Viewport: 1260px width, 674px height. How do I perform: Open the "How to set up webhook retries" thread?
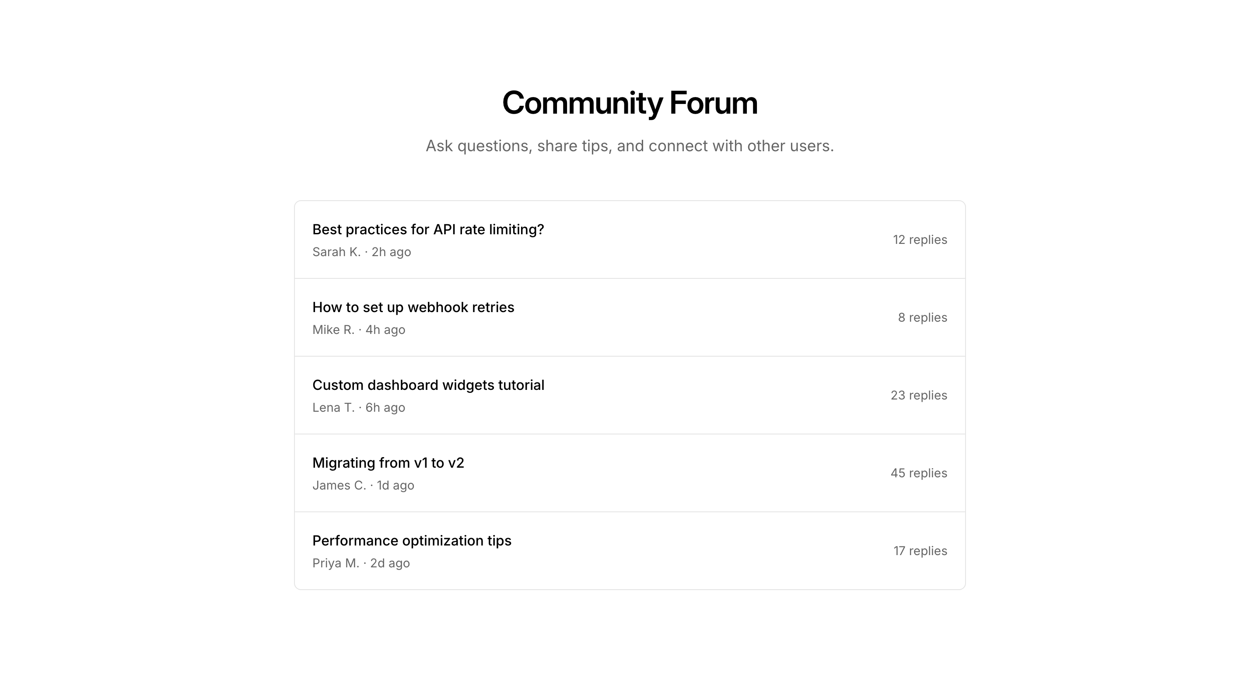(413, 307)
